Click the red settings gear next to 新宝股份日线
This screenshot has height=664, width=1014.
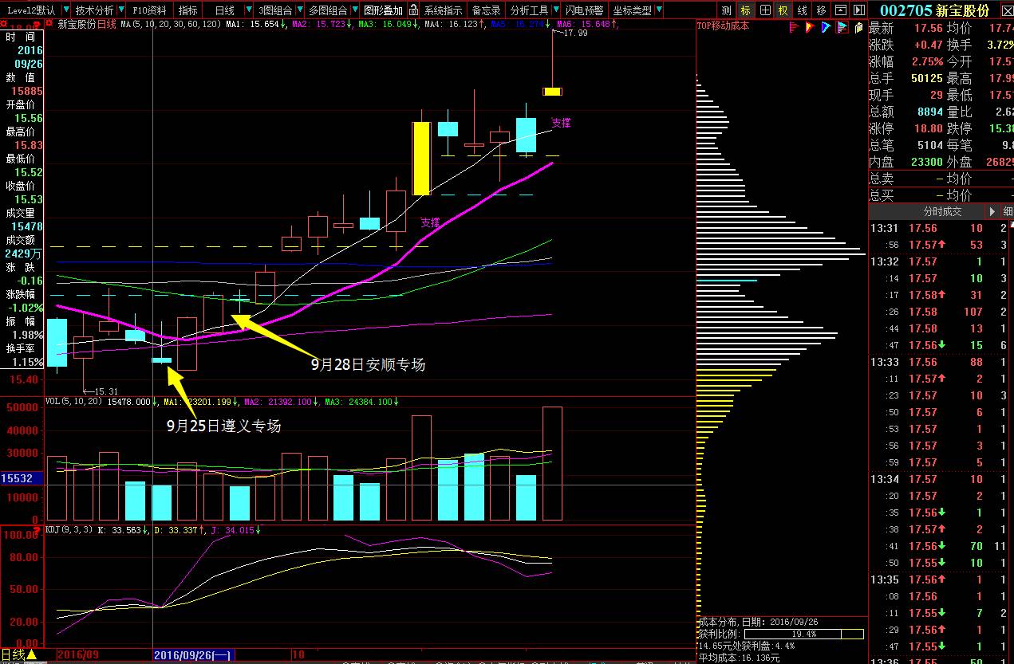click(x=48, y=26)
